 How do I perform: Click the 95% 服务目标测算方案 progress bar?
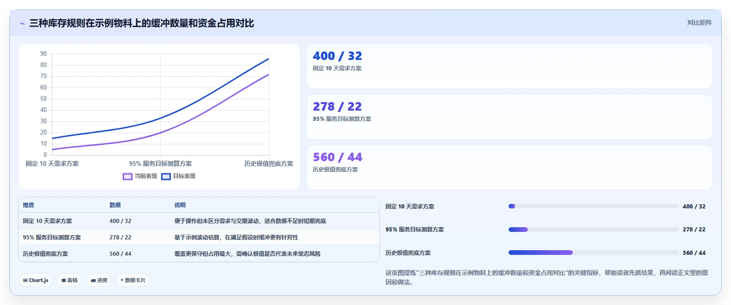coord(593,230)
